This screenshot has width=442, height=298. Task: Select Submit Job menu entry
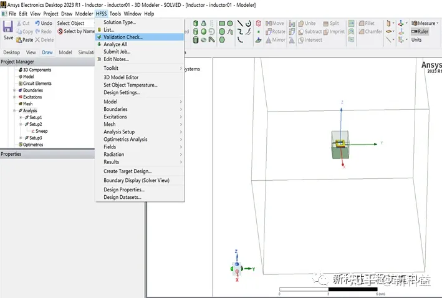[140, 52]
